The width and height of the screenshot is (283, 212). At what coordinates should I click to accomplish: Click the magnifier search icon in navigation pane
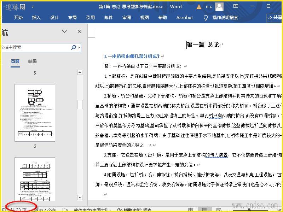73,47
